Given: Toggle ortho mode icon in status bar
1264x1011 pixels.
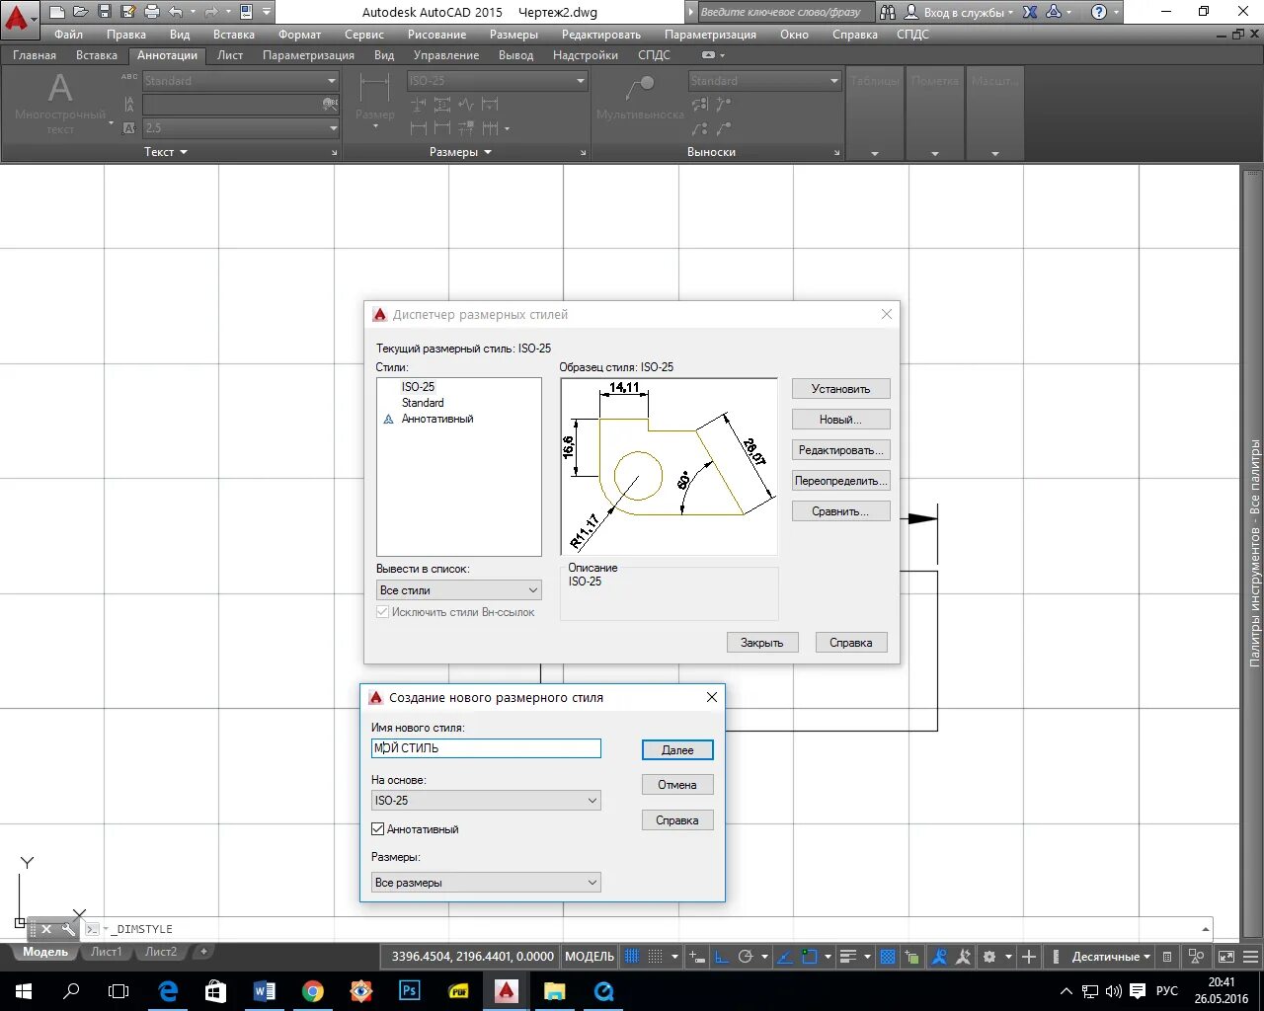Looking at the screenshot, I should [x=722, y=956].
